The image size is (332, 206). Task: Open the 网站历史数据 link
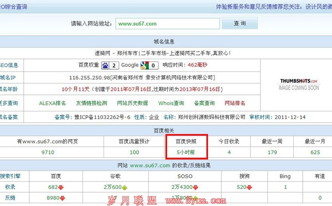point(132,103)
